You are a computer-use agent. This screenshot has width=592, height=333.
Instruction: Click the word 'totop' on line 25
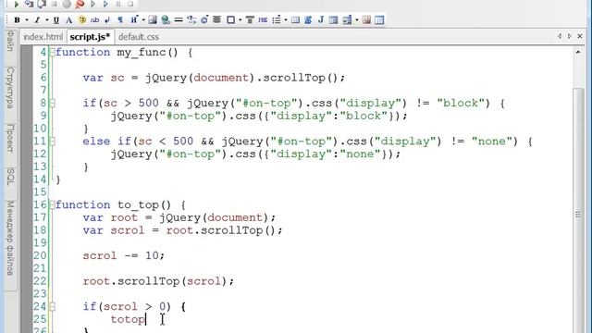(x=128, y=319)
